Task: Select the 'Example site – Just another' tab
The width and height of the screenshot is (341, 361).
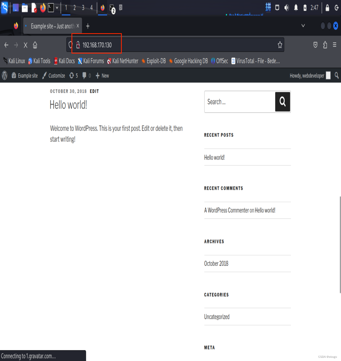Action: [52, 26]
